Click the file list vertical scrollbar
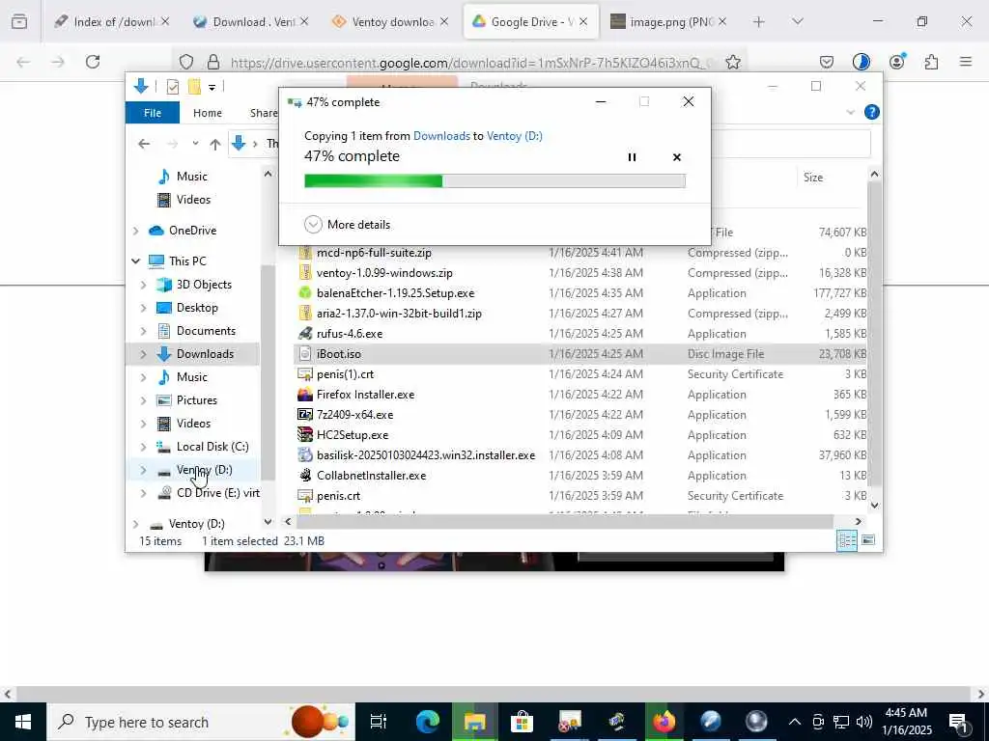This screenshot has height=741, width=989. click(874, 334)
